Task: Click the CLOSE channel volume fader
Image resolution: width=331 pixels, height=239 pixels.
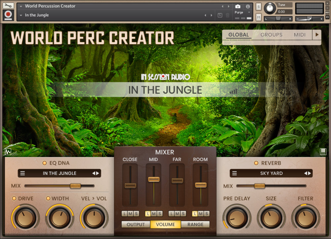Action: (130, 186)
